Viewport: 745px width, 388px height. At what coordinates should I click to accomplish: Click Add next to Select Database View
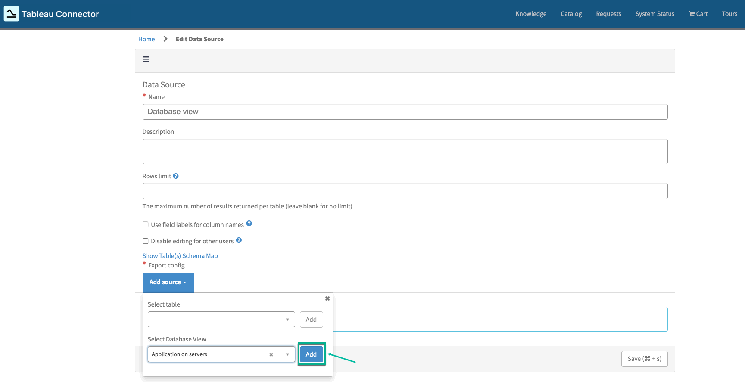point(311,354)
